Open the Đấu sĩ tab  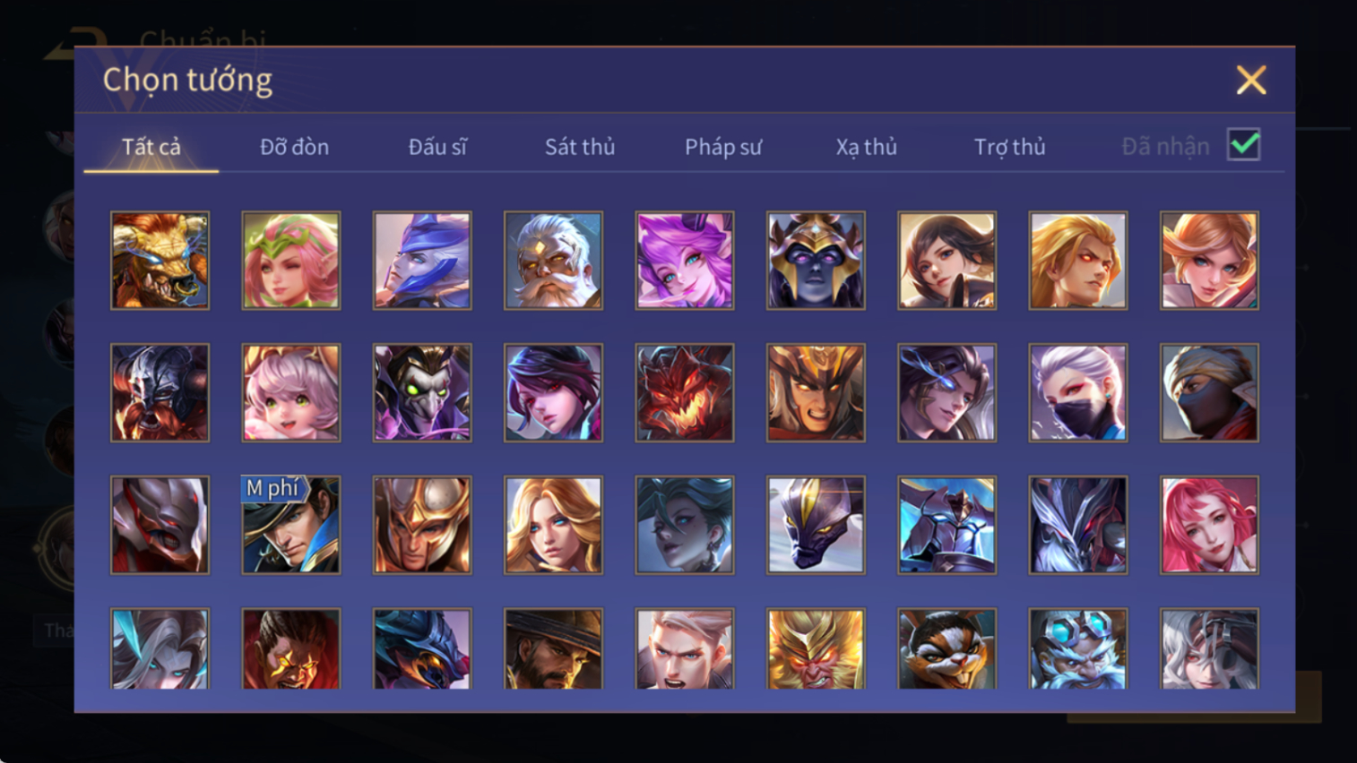pos(437,147)
